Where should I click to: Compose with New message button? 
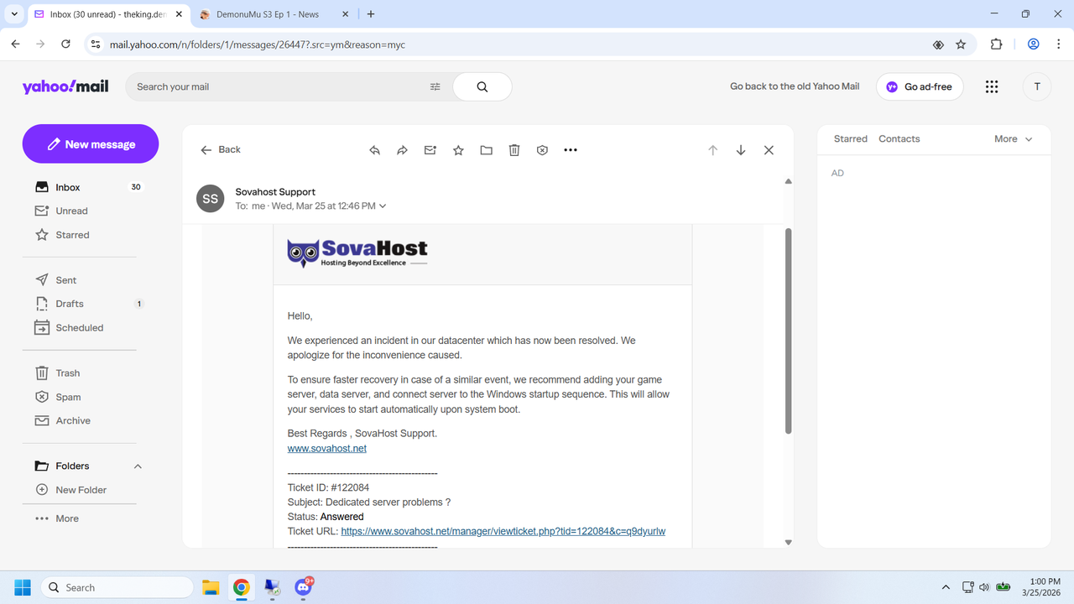pyautogui.click(x=91, y=144)
